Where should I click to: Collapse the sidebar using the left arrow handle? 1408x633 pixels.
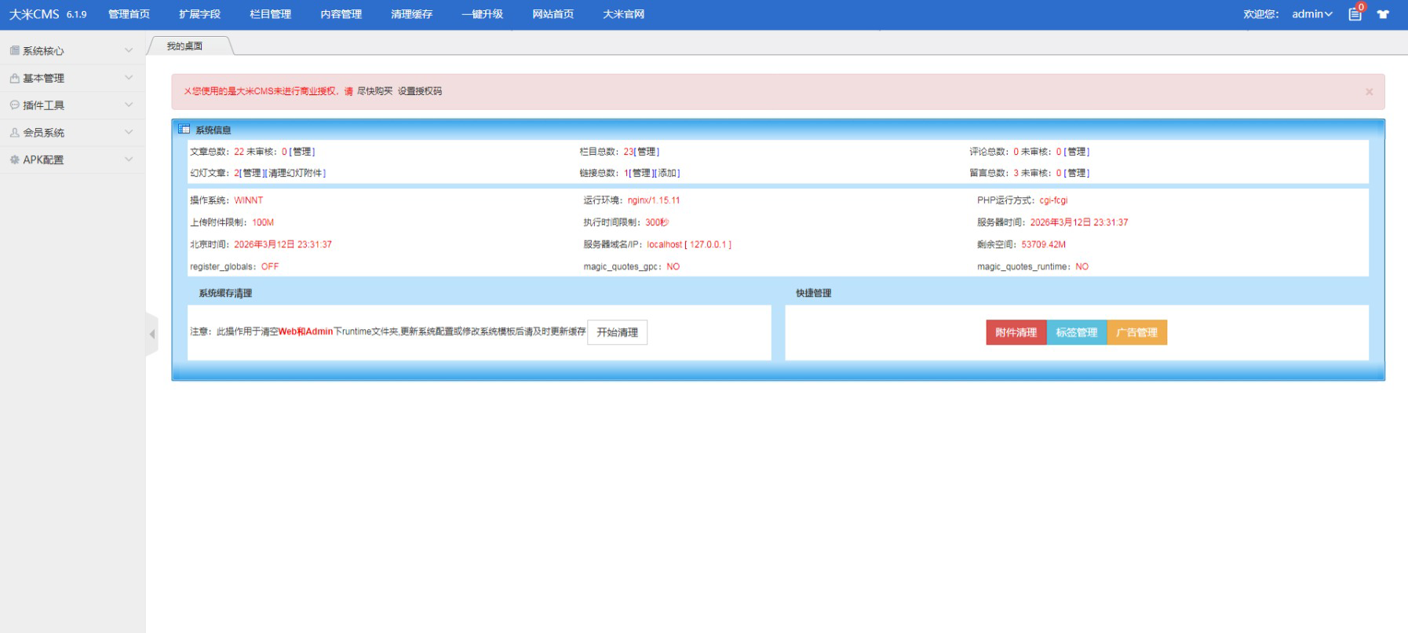coord(152,335)
